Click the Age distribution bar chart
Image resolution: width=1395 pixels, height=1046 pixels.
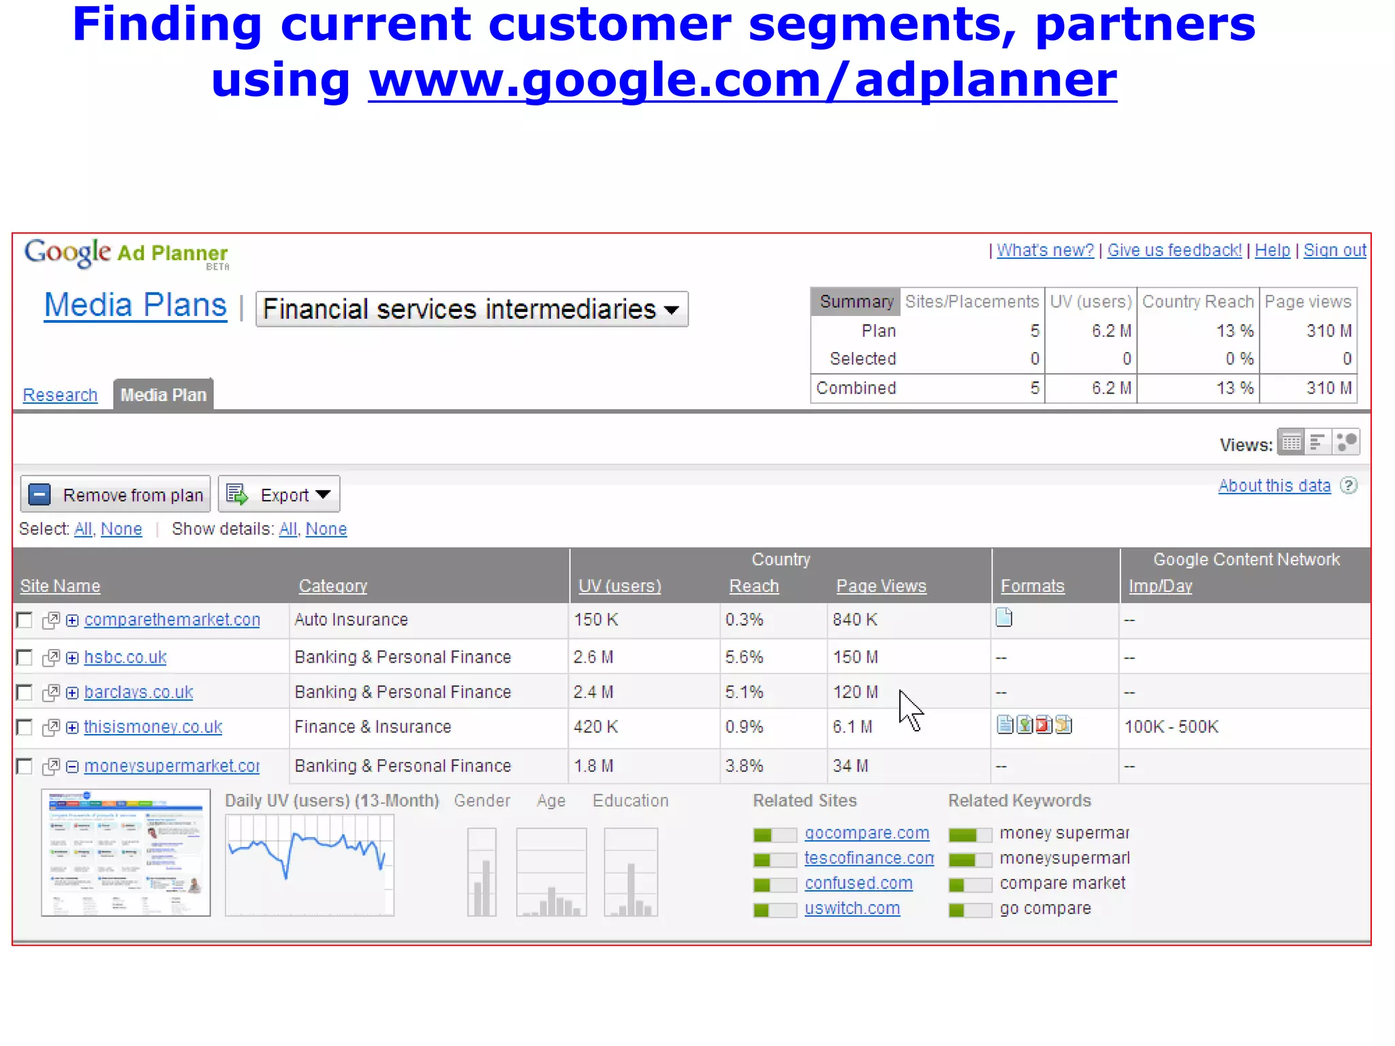[x=552, y=872]
